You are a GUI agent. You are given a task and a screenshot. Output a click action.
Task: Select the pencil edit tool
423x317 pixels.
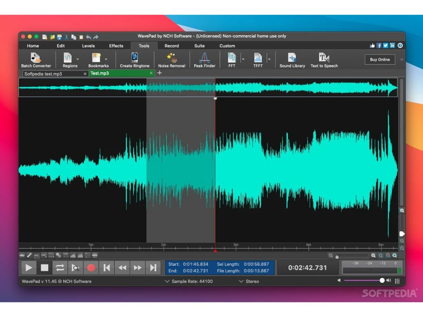click(x=29, y=255)
